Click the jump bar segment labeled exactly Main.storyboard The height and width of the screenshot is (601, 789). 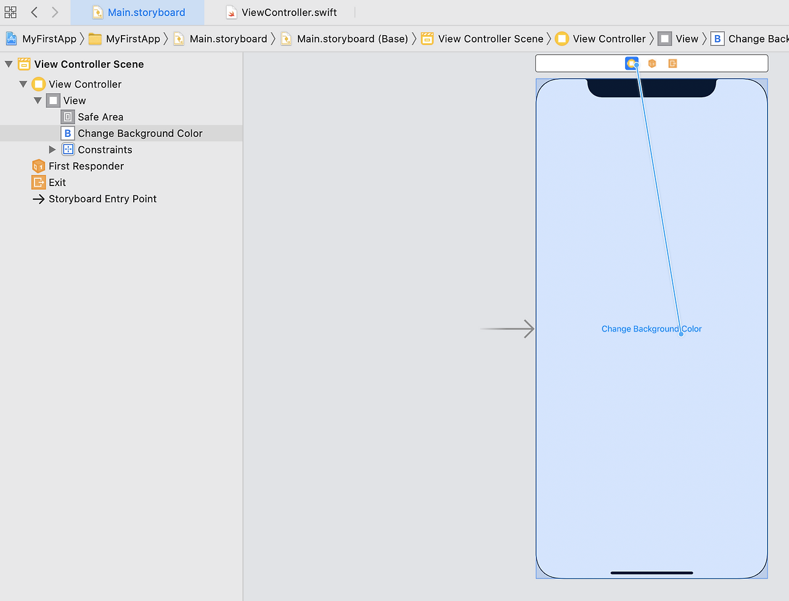coord(221,39)
